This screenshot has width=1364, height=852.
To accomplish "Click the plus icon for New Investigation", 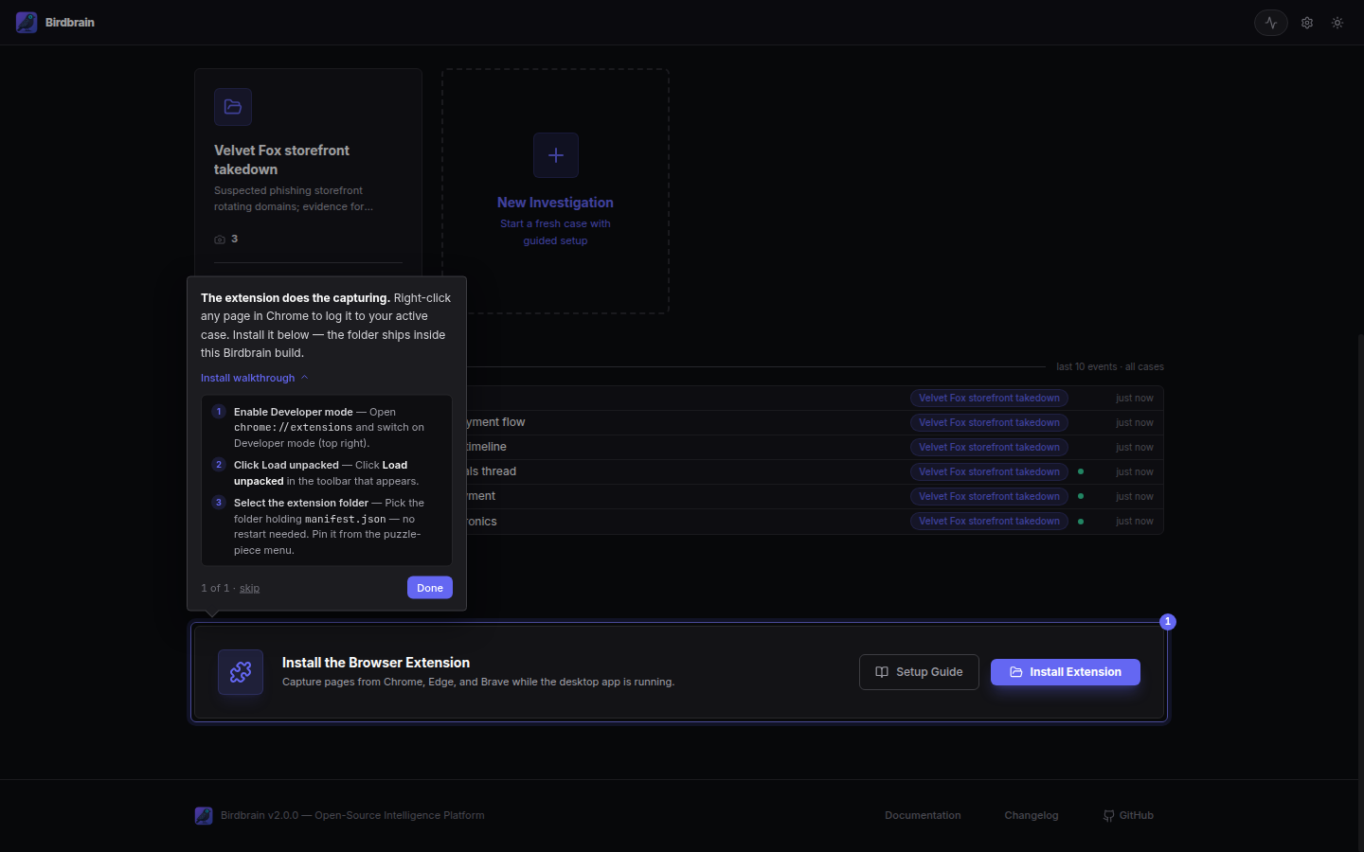I will 556,155.
